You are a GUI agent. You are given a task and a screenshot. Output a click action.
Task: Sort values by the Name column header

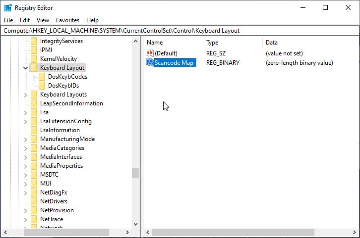174,43
